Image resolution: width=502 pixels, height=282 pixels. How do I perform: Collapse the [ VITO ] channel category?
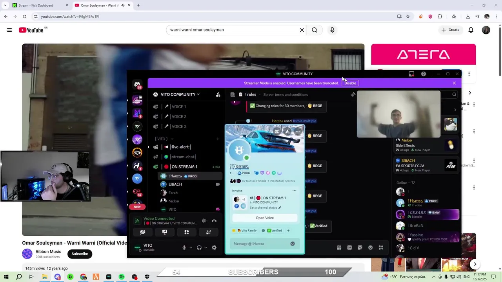pos(164,139)
